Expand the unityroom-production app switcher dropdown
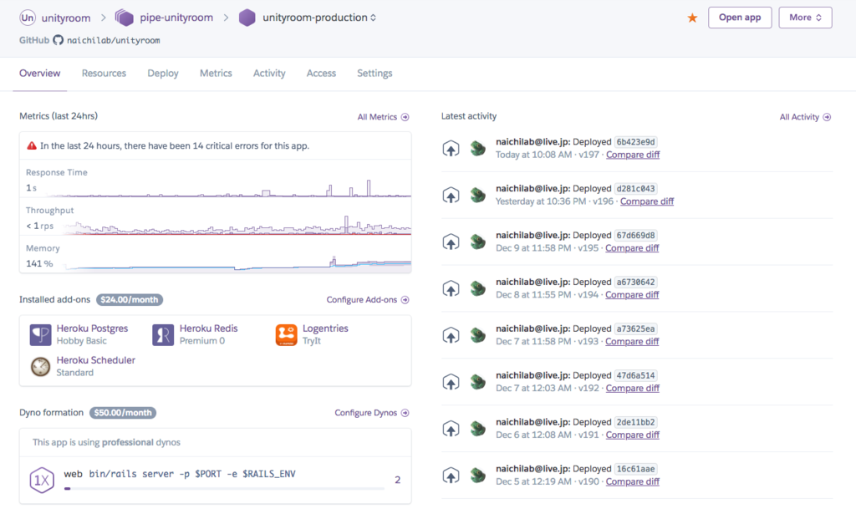The width and height of the screenshot is (856, 509). [374, 18]
